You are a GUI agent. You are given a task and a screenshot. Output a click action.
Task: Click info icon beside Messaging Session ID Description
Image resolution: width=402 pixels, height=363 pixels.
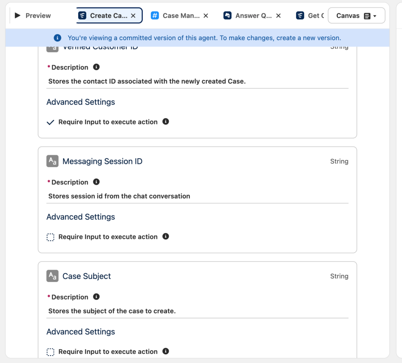96,182
